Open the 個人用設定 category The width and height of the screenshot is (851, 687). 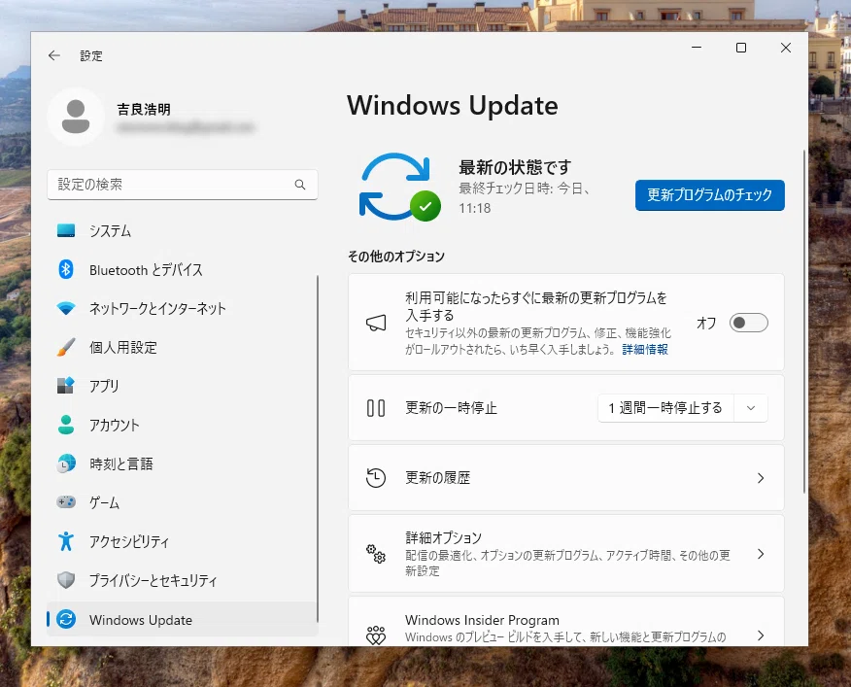182,347
